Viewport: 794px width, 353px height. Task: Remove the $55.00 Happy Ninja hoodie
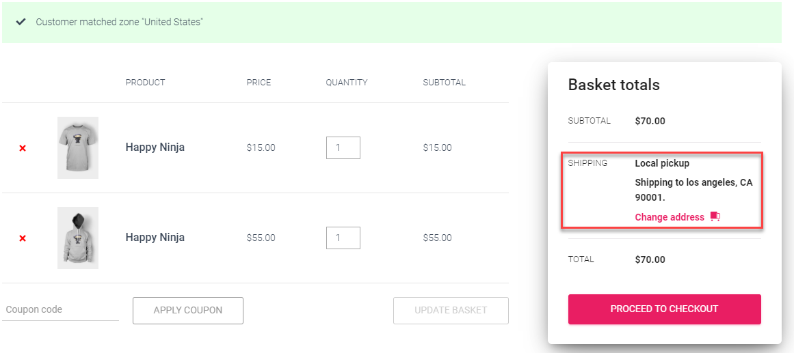(x=23, y=238)
